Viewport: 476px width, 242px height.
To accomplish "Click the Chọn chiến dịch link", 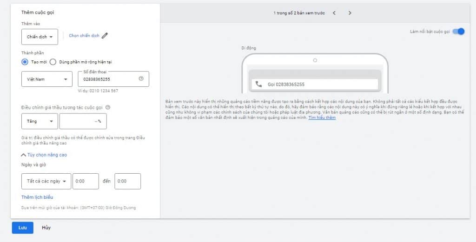I will pyautogui.click(x=84, y=36).
